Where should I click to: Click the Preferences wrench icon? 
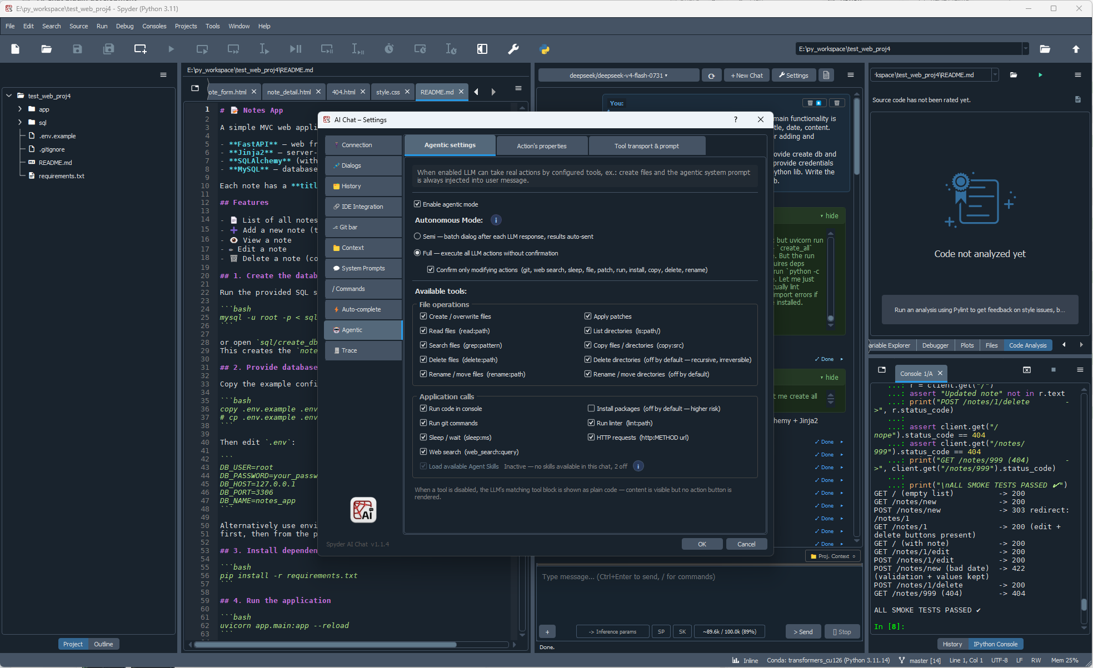click(513, 49)
